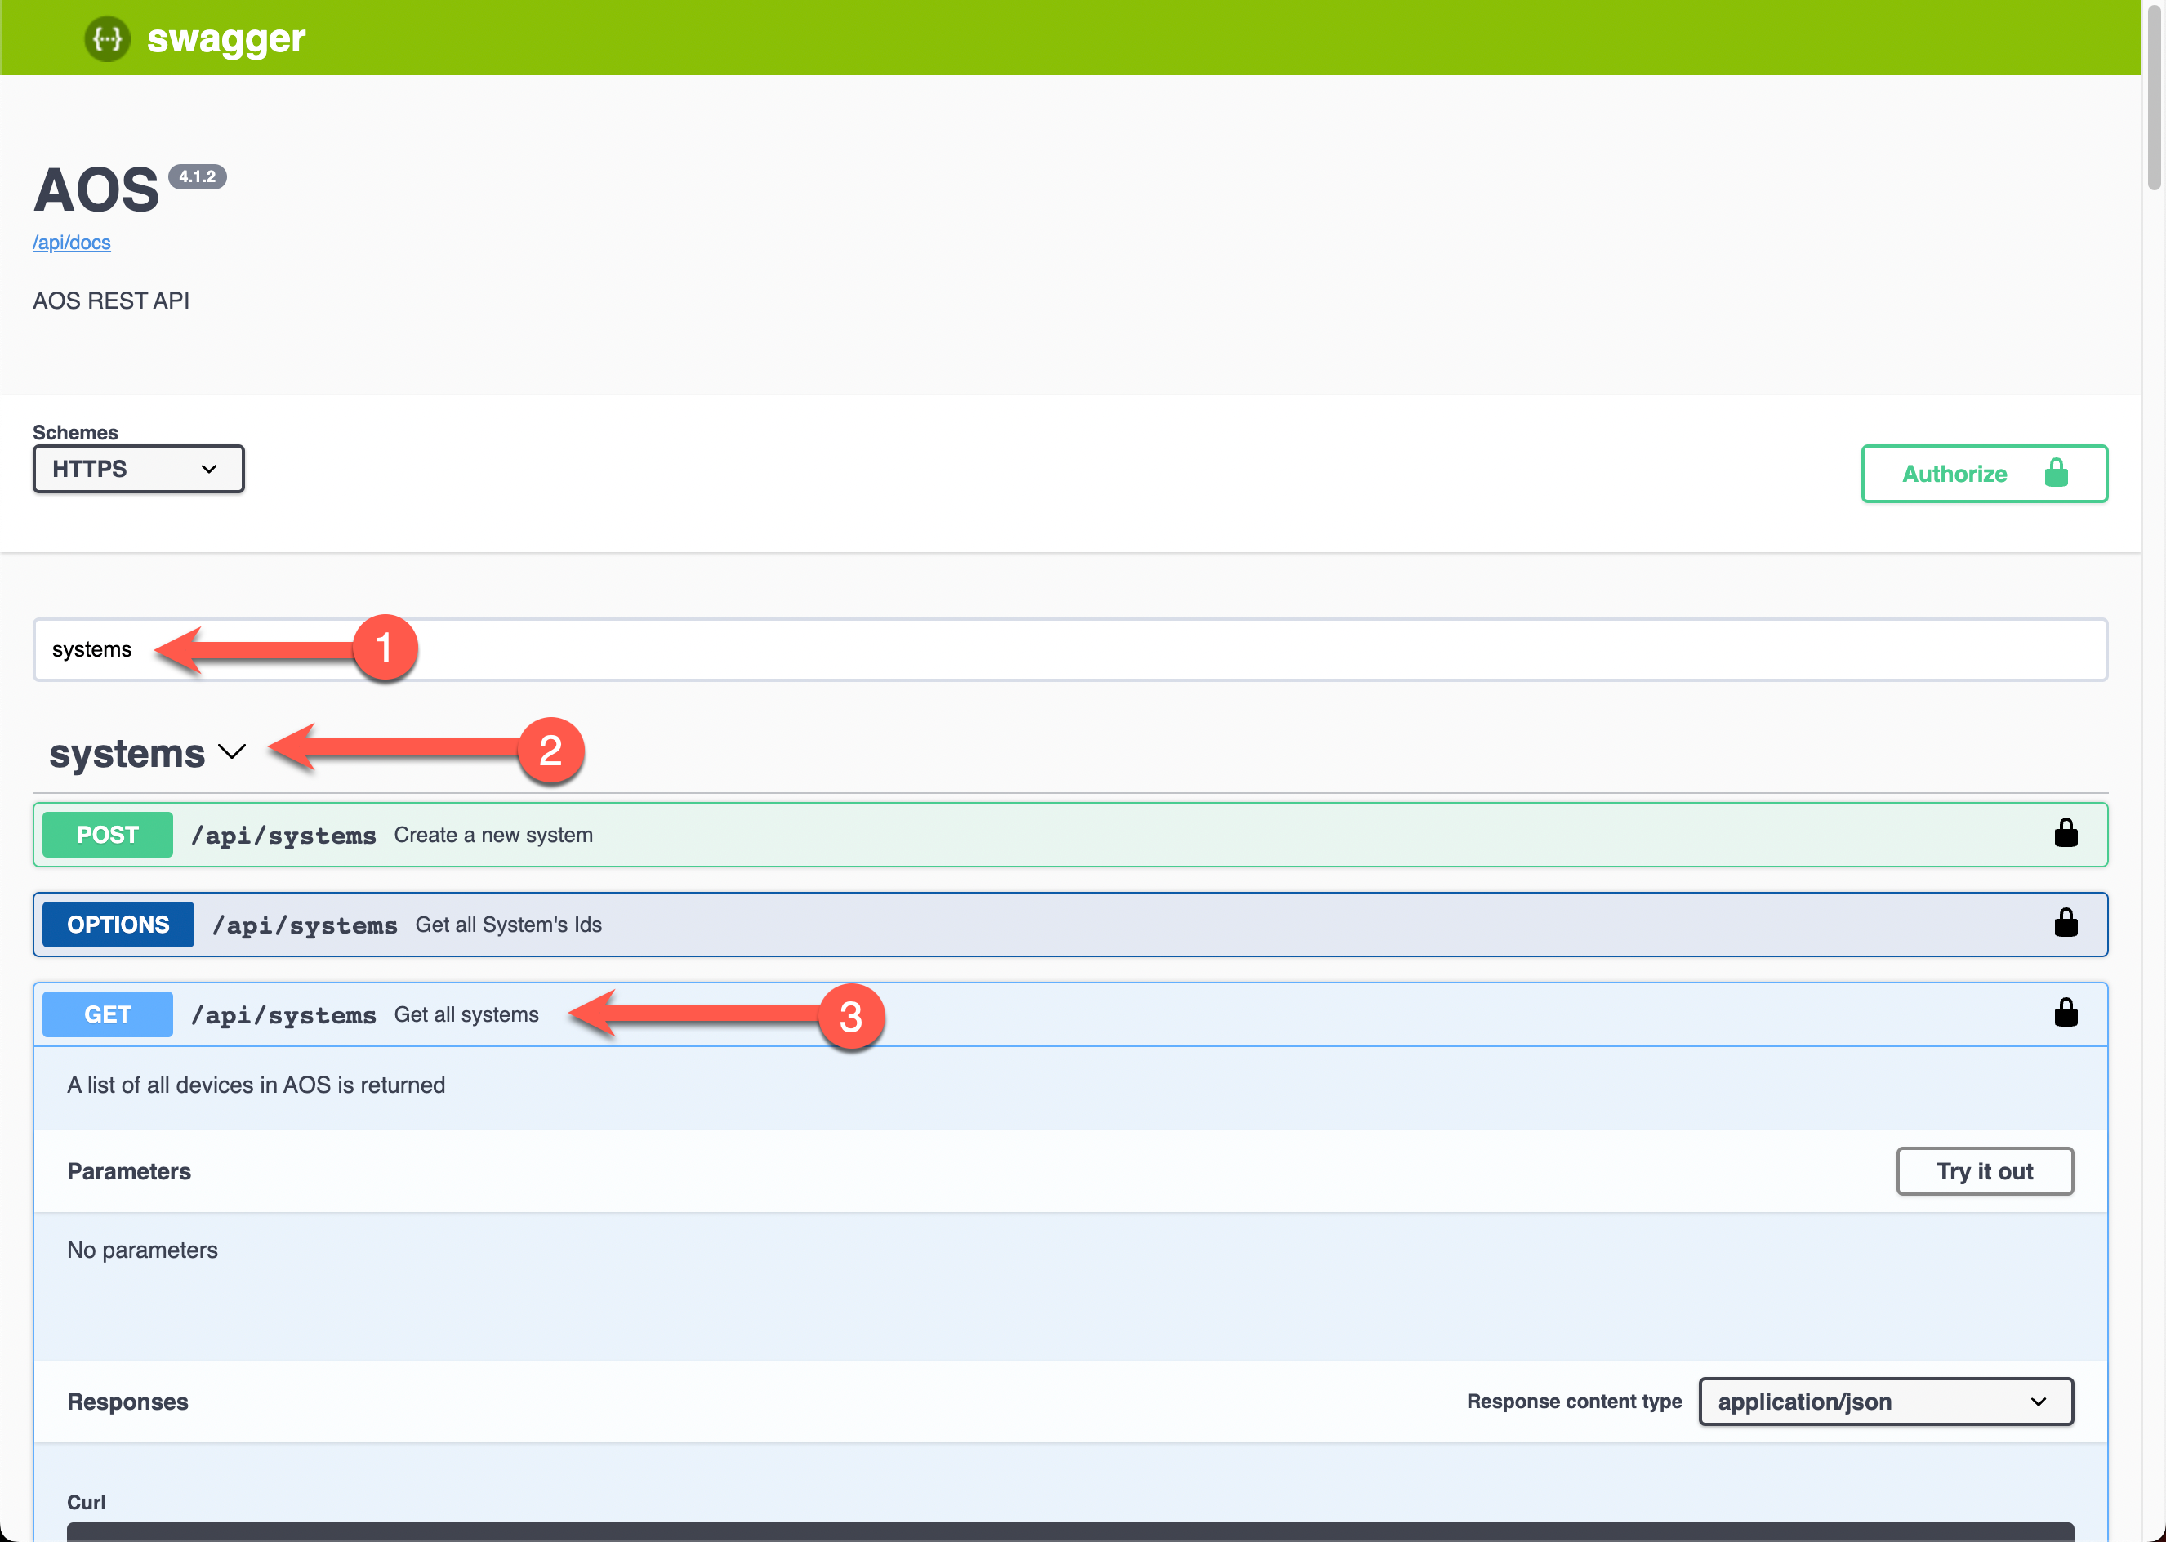Click the dark blue OPTIONS method badge
Image resolution: width=2166 pixels, height=1542 pixels.
point(118,925)
